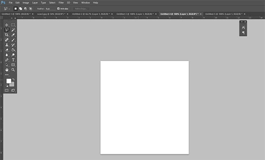Choose New selection mode
The width and height of the screenshot is (265, 160).
(15, 9)
